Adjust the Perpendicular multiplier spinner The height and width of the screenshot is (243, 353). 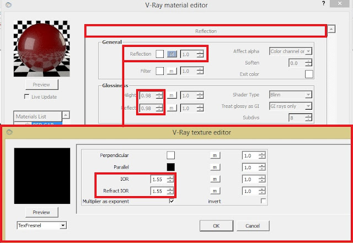point(262,155)
